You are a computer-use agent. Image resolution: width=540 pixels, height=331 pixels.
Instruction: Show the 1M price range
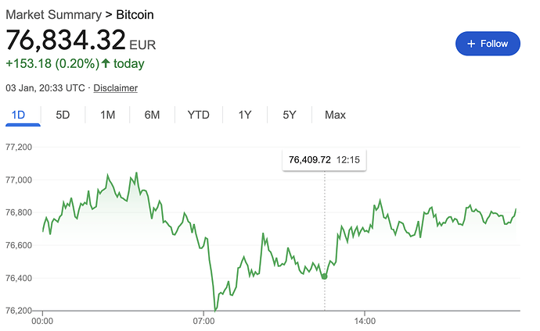tap(108, 115)
